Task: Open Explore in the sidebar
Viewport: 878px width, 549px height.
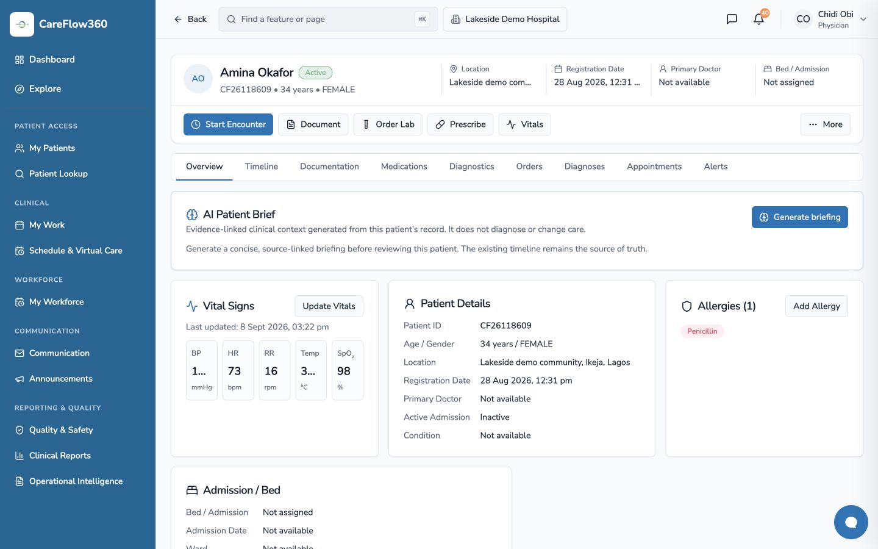Action: 78,89
